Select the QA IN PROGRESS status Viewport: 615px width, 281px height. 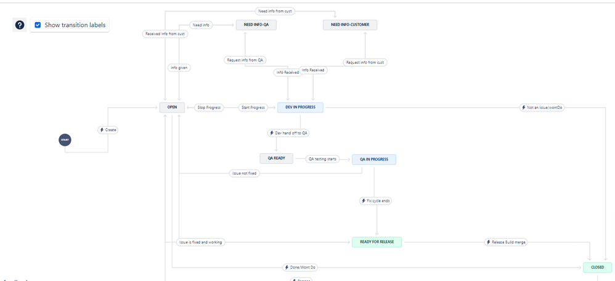coord(374,159)
